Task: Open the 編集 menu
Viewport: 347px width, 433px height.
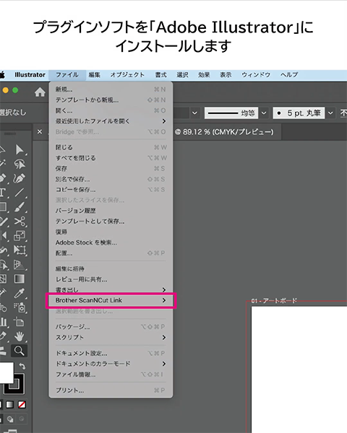Action: coord(95,75)
